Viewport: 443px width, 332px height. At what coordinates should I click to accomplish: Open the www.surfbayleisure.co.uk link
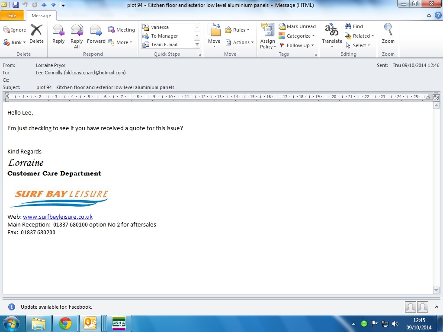58,217
